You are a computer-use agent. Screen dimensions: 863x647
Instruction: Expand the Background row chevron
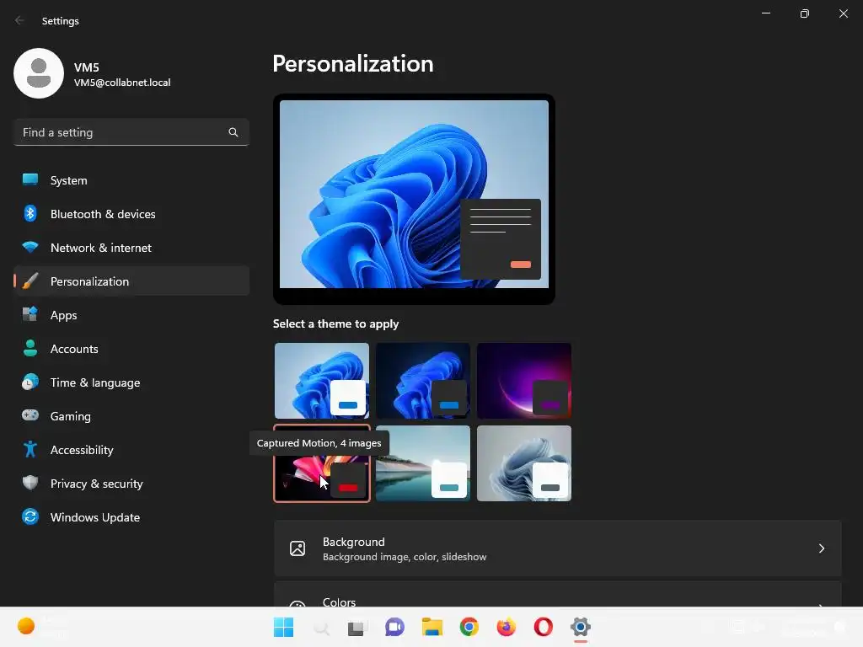[x=821, y=548]
